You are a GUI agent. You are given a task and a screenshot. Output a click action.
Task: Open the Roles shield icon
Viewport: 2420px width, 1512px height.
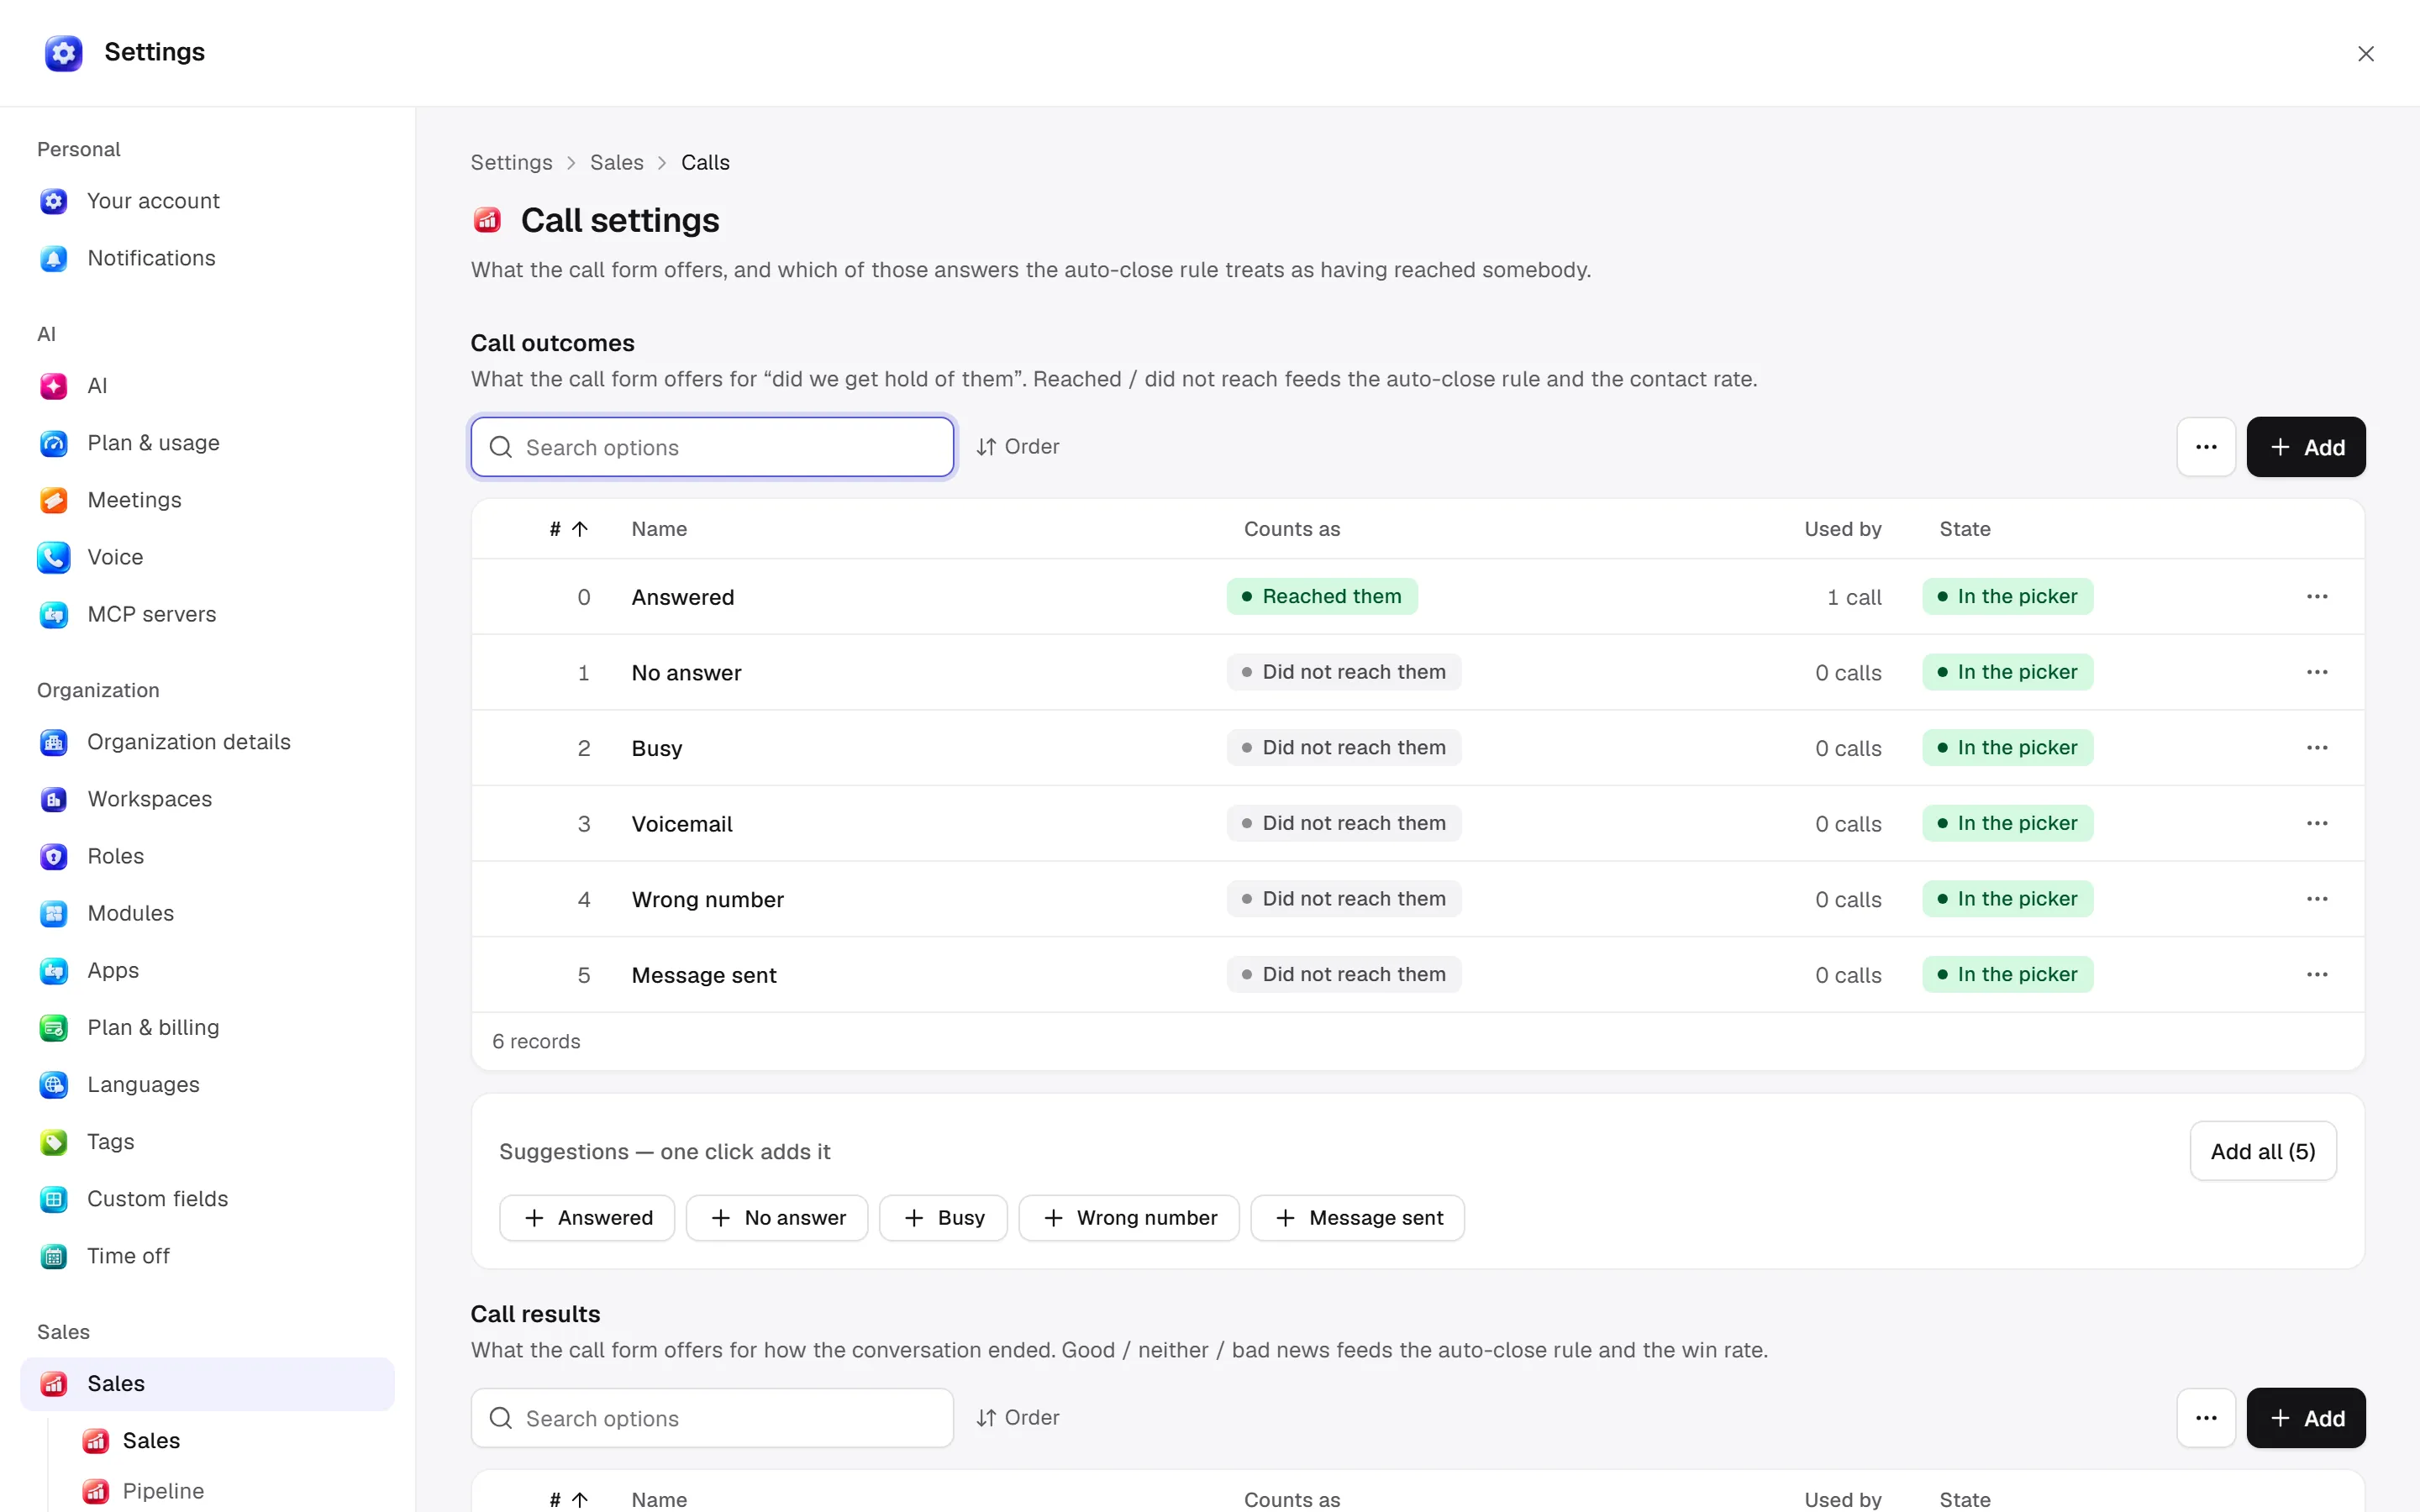click(54, 856)
